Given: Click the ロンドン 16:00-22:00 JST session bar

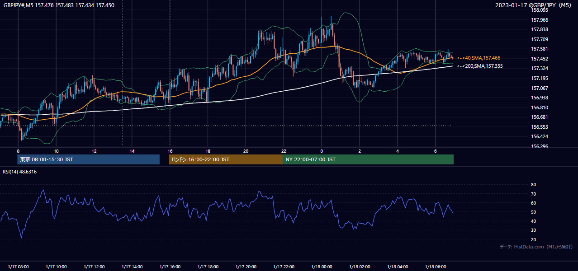Looking at the screenshot, I should (226, 159).
